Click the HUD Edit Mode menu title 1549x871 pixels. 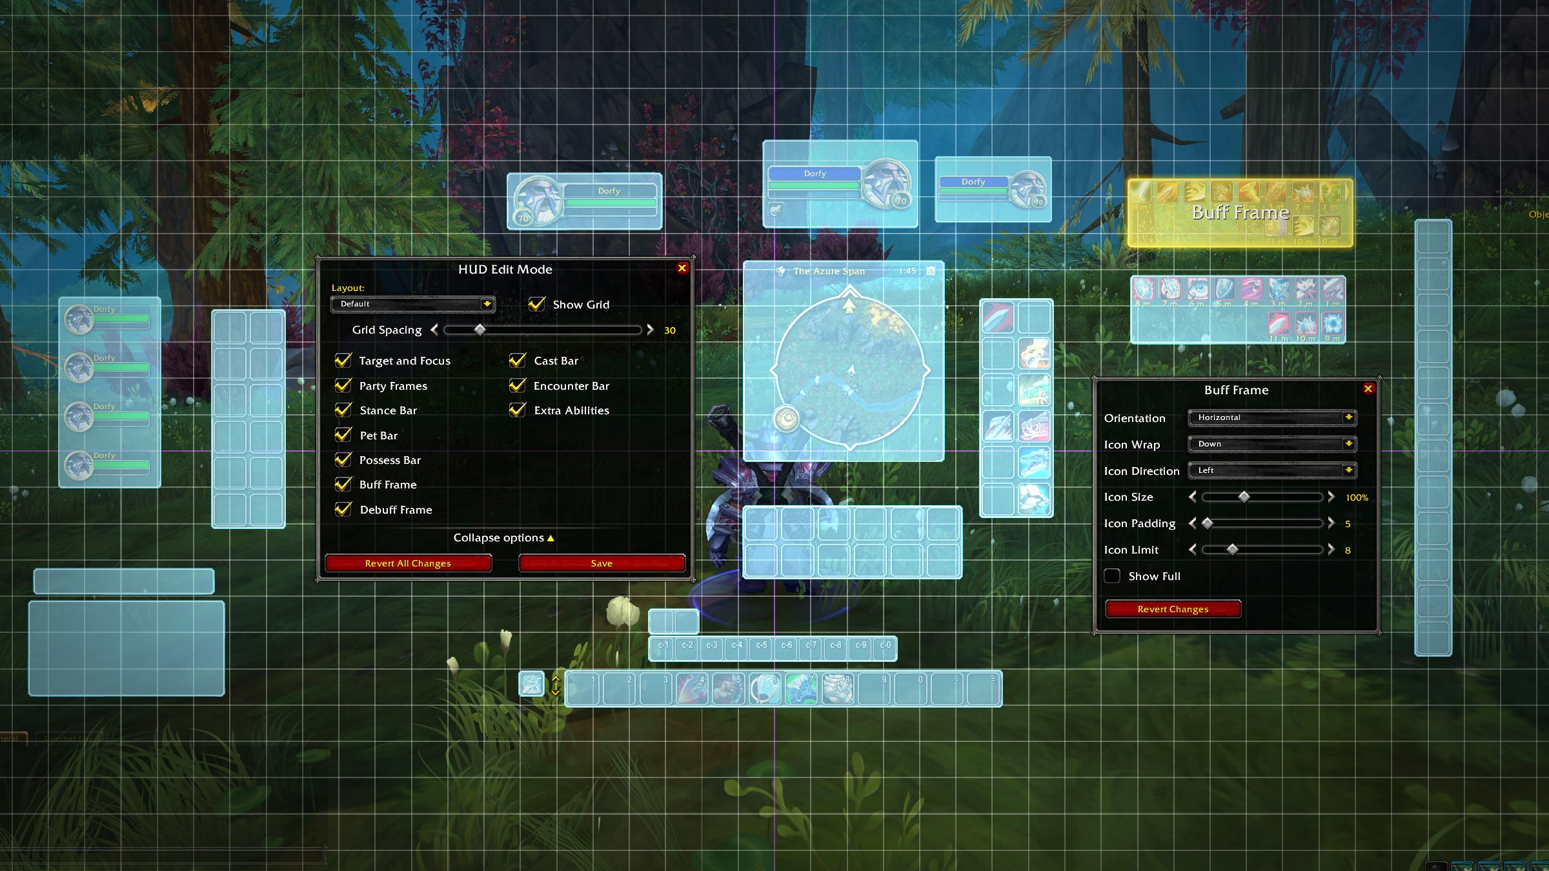(505, 269)
